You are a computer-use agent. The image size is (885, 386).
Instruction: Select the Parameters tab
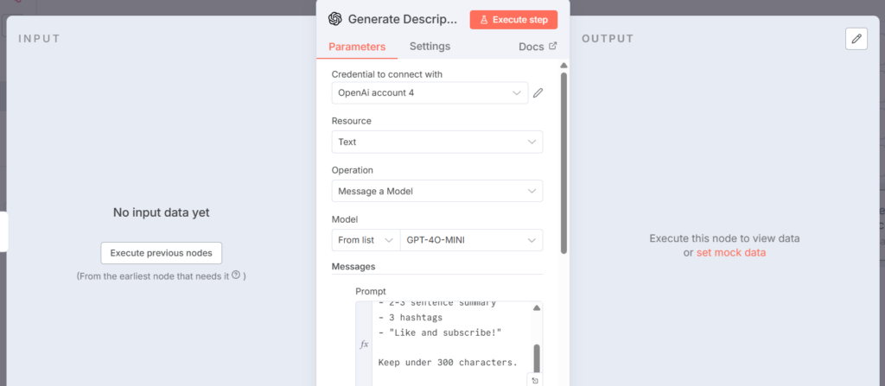point(357,47)
